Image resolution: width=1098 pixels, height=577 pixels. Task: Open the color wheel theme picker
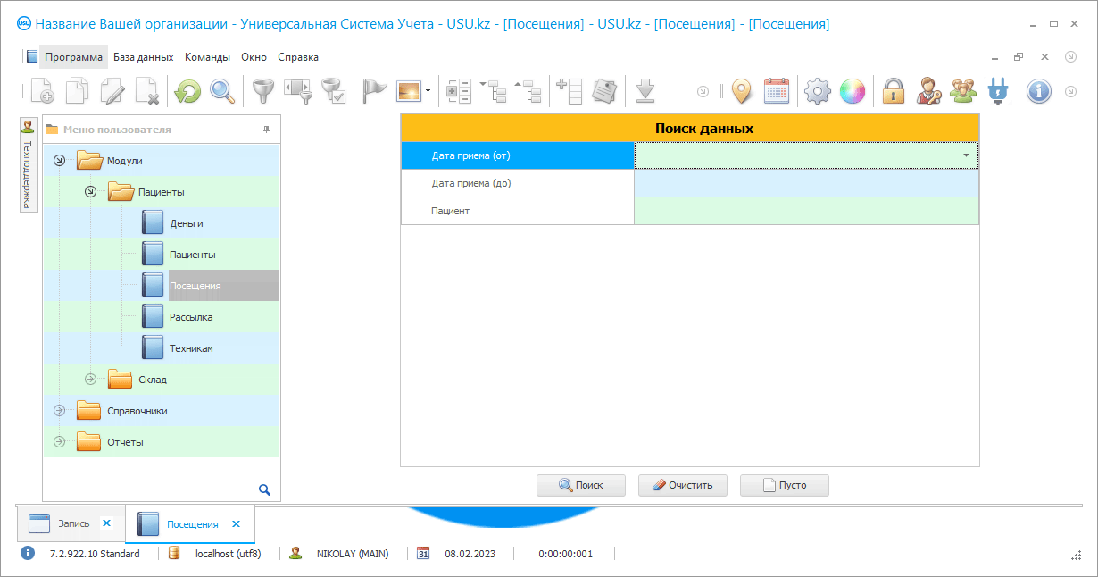tap(853, 91)
